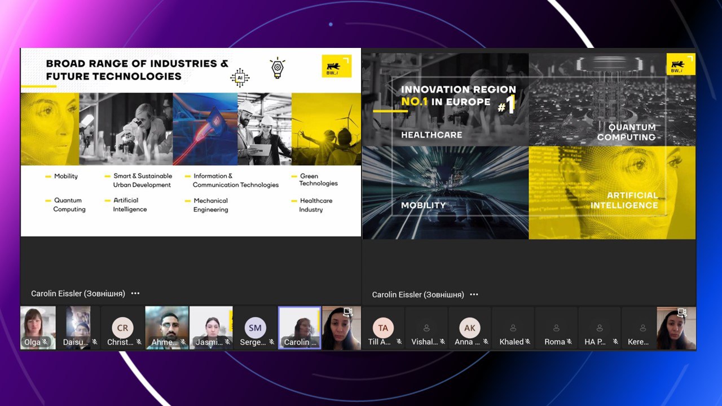The height and width of the screenshot is (406, 722).
Task: Click the muted mic icon beside Roma
Action: [x=569, y=342]
